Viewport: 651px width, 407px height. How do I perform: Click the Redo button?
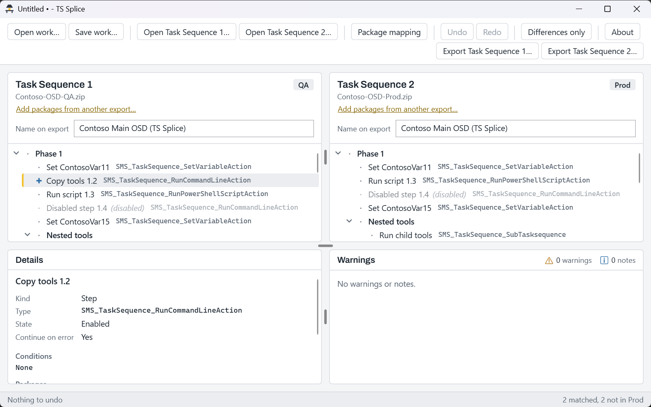click(492, 32)
